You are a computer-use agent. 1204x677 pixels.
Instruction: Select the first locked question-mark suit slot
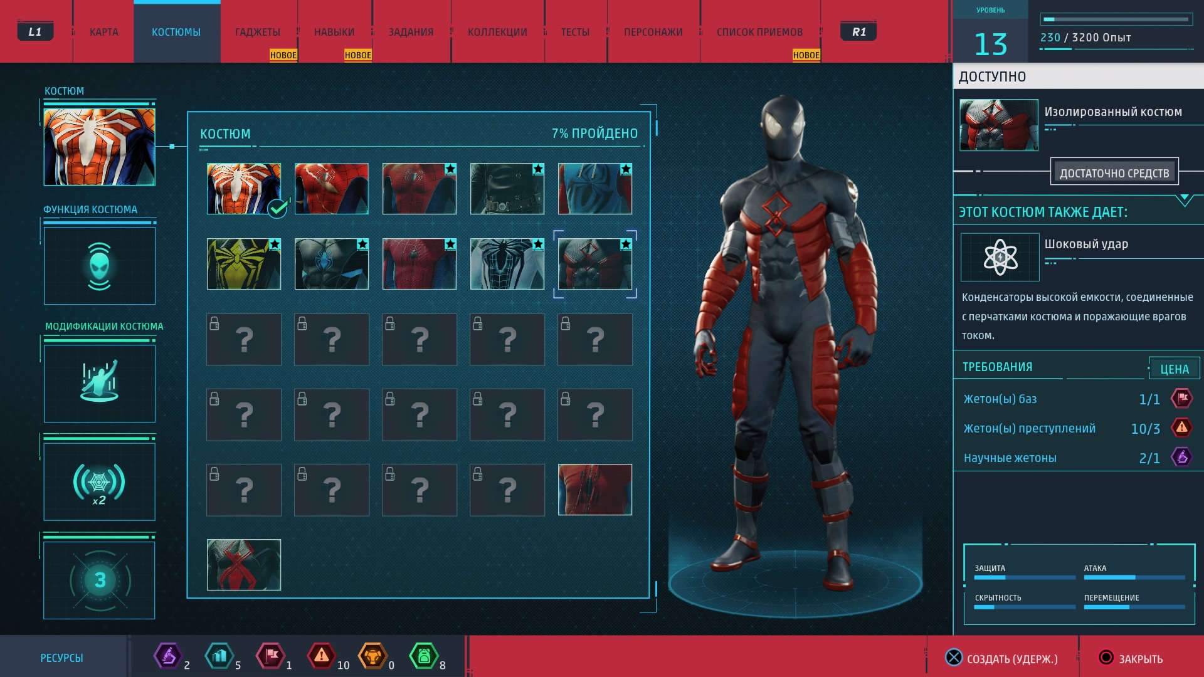pos(243,339)
